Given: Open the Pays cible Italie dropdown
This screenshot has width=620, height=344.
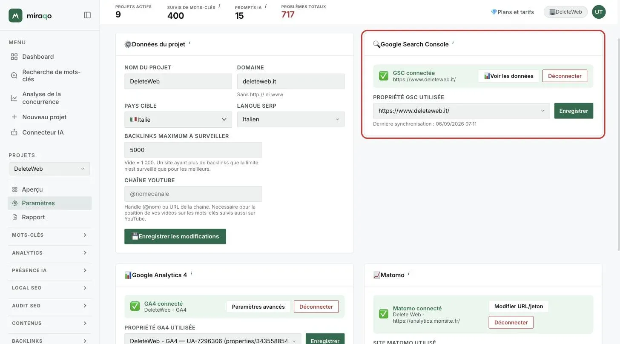Looking at the screenshot, I should [x=178, y=120].
